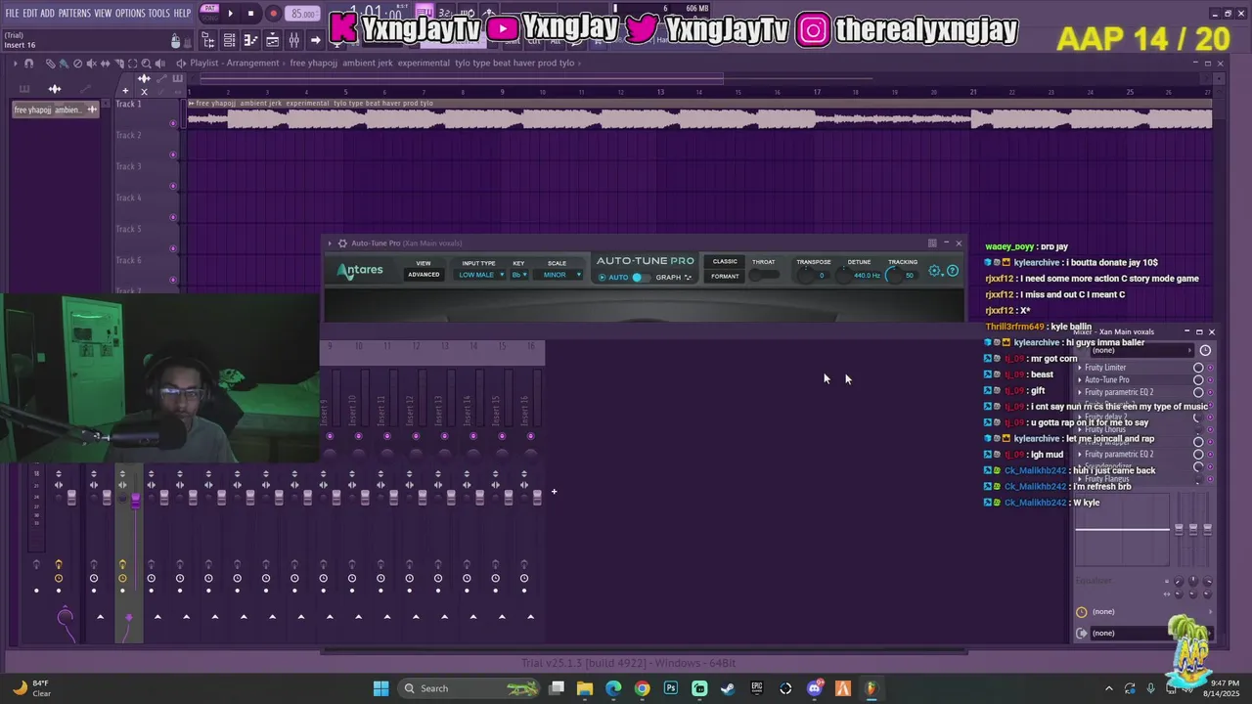This screenshot has height=704, width=1252.
Task: Open Steam from taskbar
Action: pos(728,688)
